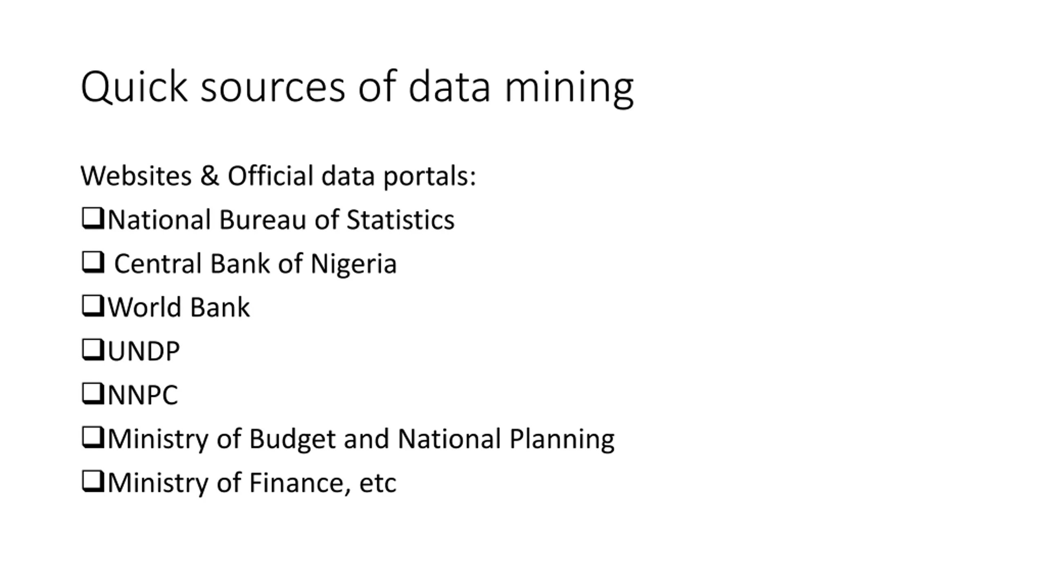Click the "National Bureau of Statistics" text
Image resolution: width=1046 pixels, height=588 pixels.
(x=281, y=220)
